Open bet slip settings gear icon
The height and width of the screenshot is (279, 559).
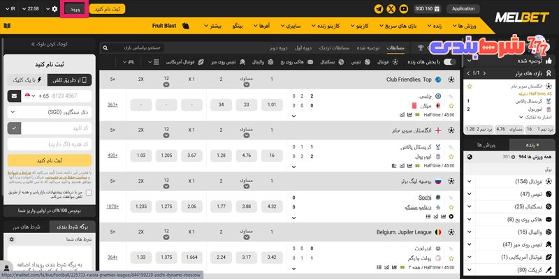coord(11,239)
